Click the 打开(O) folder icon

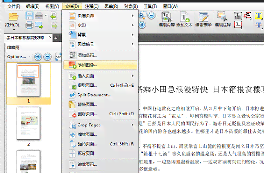(13, 17)
